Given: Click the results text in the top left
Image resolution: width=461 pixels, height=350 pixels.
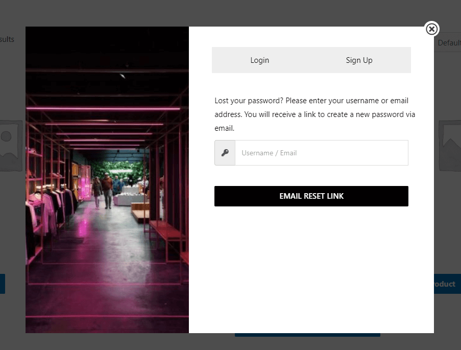Looking at the screenshot, I should click(x=7, y=39).
